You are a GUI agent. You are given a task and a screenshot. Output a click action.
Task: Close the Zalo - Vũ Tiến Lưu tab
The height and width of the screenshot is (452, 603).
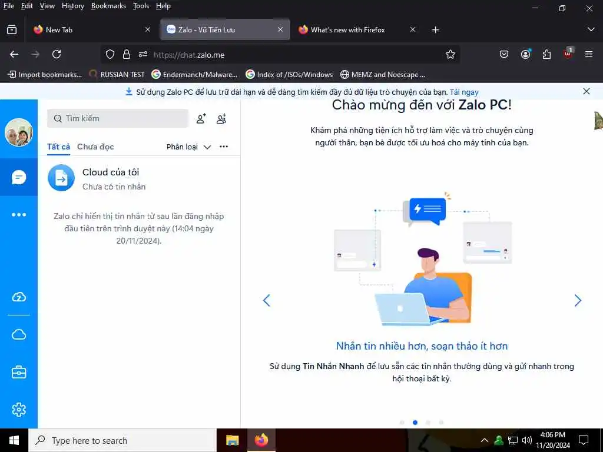(280, 29)
